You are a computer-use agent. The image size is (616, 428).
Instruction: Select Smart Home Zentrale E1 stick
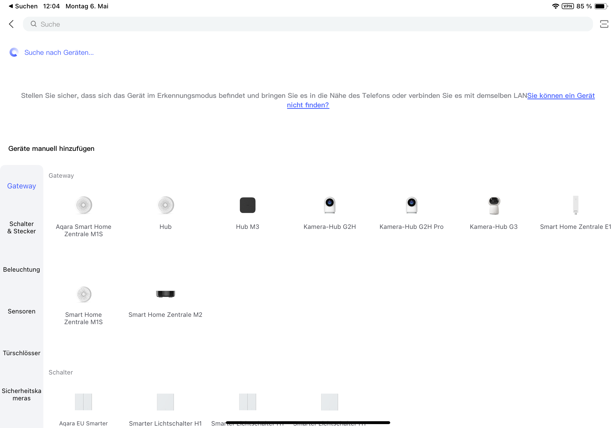tap(575, 205)
